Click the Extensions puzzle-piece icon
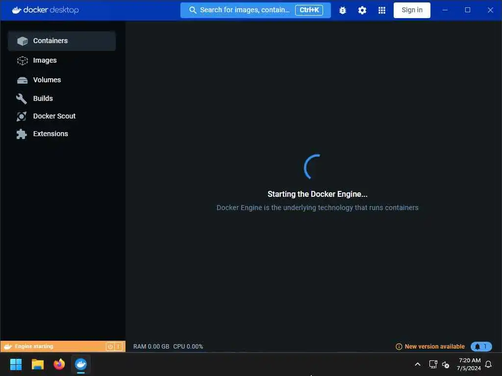502x376 pixels. 22,134
